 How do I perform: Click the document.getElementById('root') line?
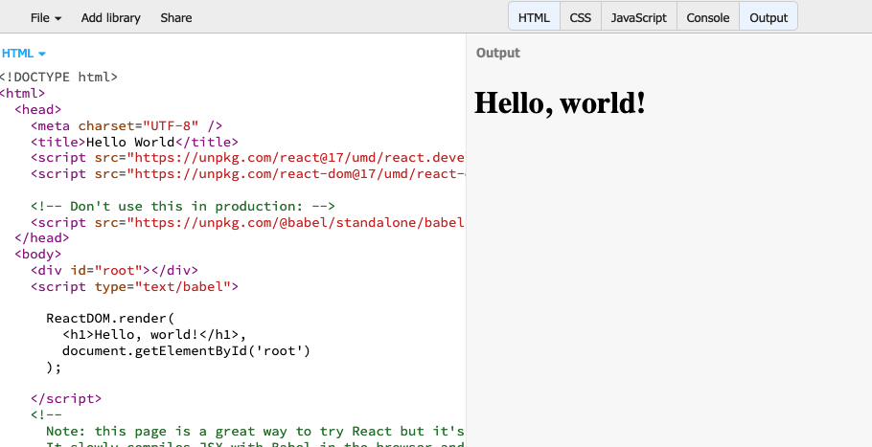186,351
